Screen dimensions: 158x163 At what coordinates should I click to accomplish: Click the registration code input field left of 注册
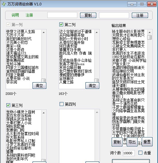coord(114,15)
